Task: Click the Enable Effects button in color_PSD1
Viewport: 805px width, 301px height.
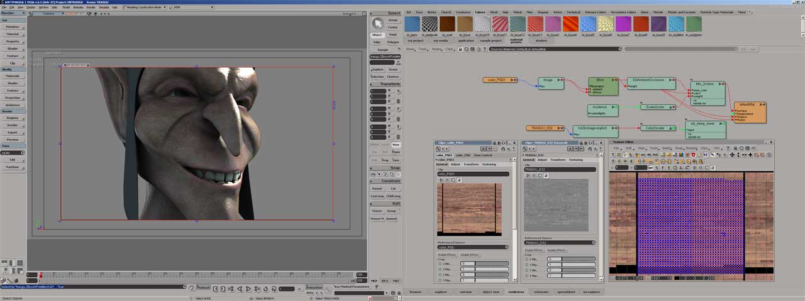Action: point(447,255)
